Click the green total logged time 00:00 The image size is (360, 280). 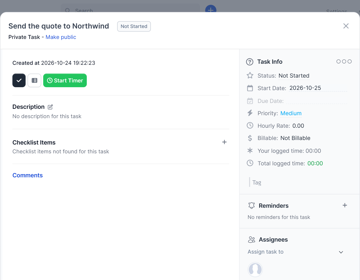point(315,163)
